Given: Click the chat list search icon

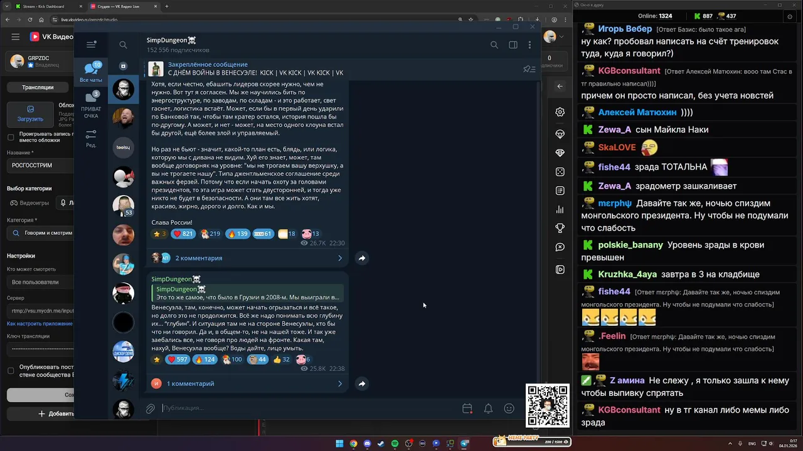Looking at the screenshot, I should point(123,44).
